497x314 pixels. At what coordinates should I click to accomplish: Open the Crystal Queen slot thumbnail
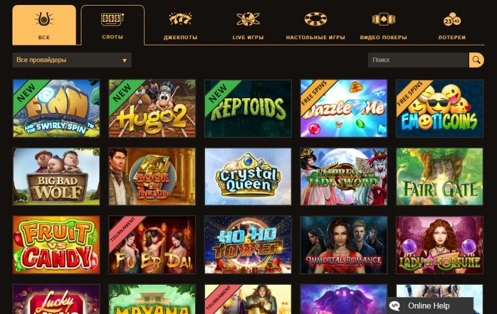pyautogui.click(x=248, y=177)
